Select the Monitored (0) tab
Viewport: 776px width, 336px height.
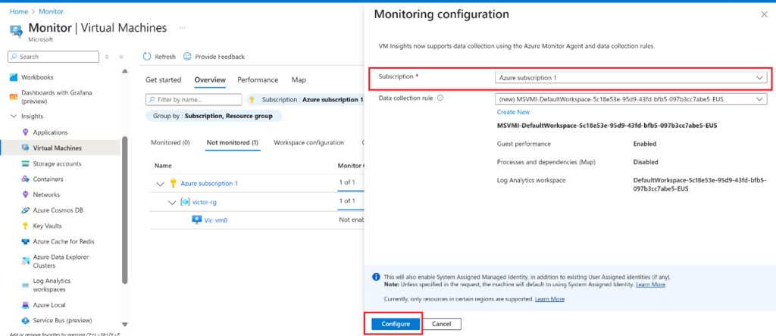point(171,142)
